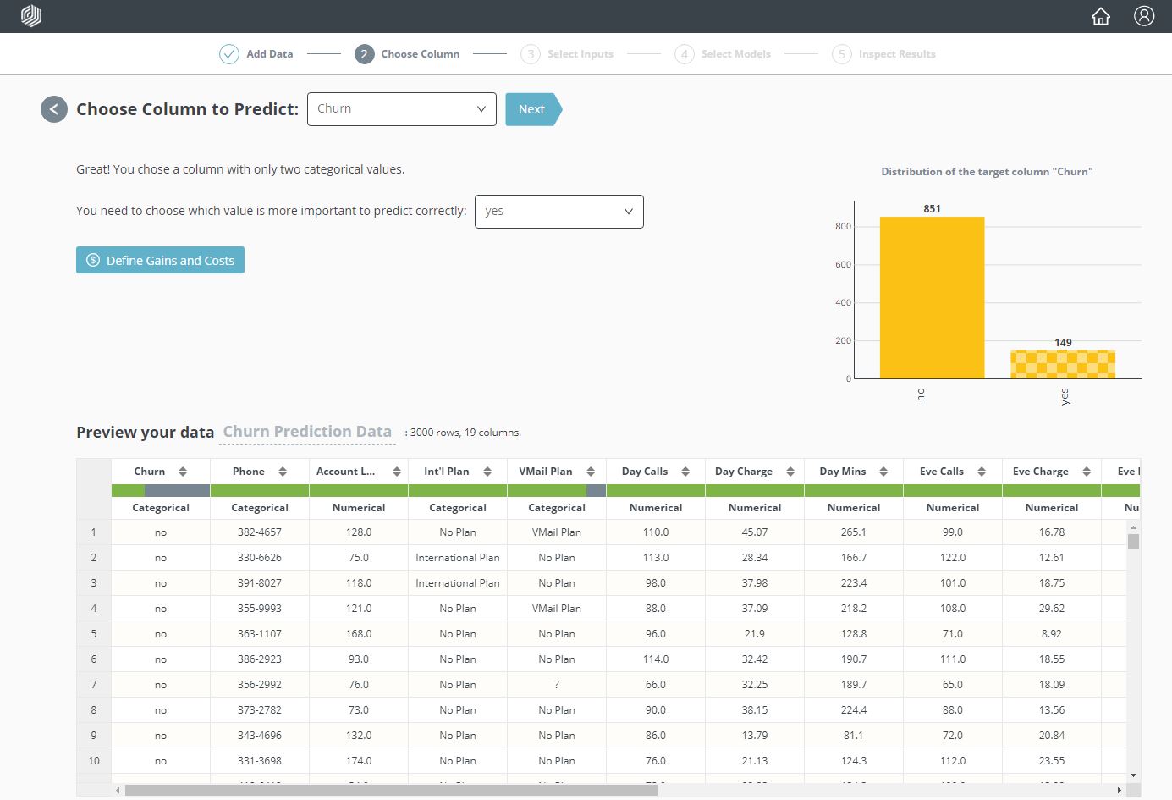Viewport: 1172px width, 800px height.
Task: Click the vertical scrollbar thumb of table
Action: click(x=1133, y=541)
